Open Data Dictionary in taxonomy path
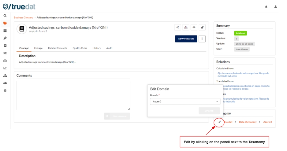Viewport: 287px width, 151px height. click(x=248, y=122)
